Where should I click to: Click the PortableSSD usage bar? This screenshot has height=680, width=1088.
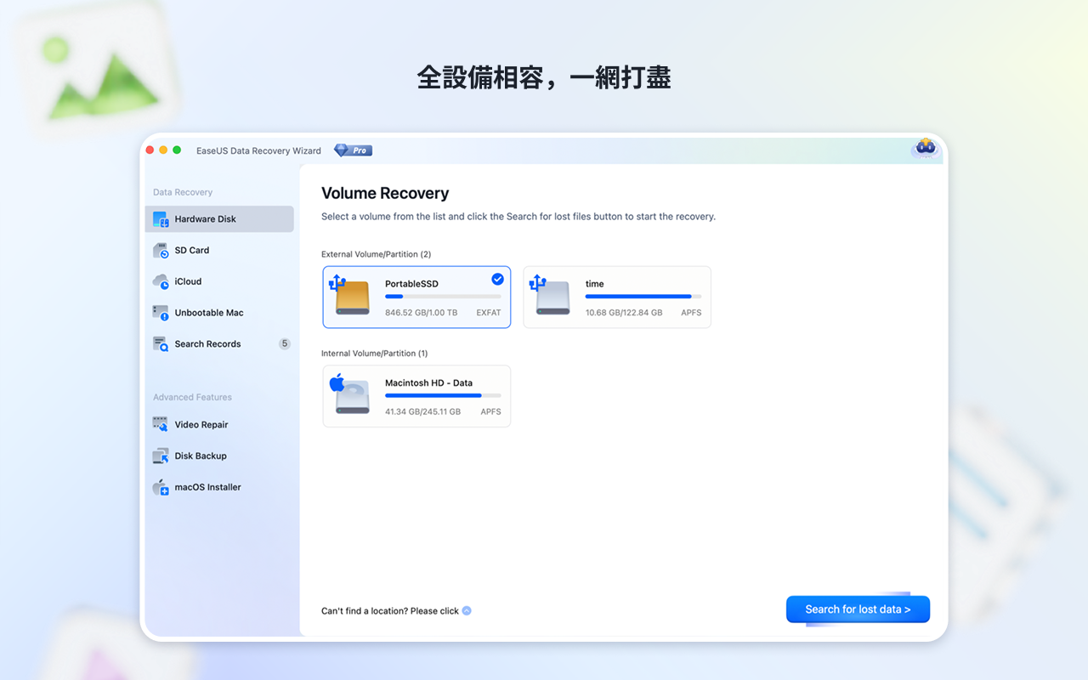pyautogui.click(x=443, y=297)
